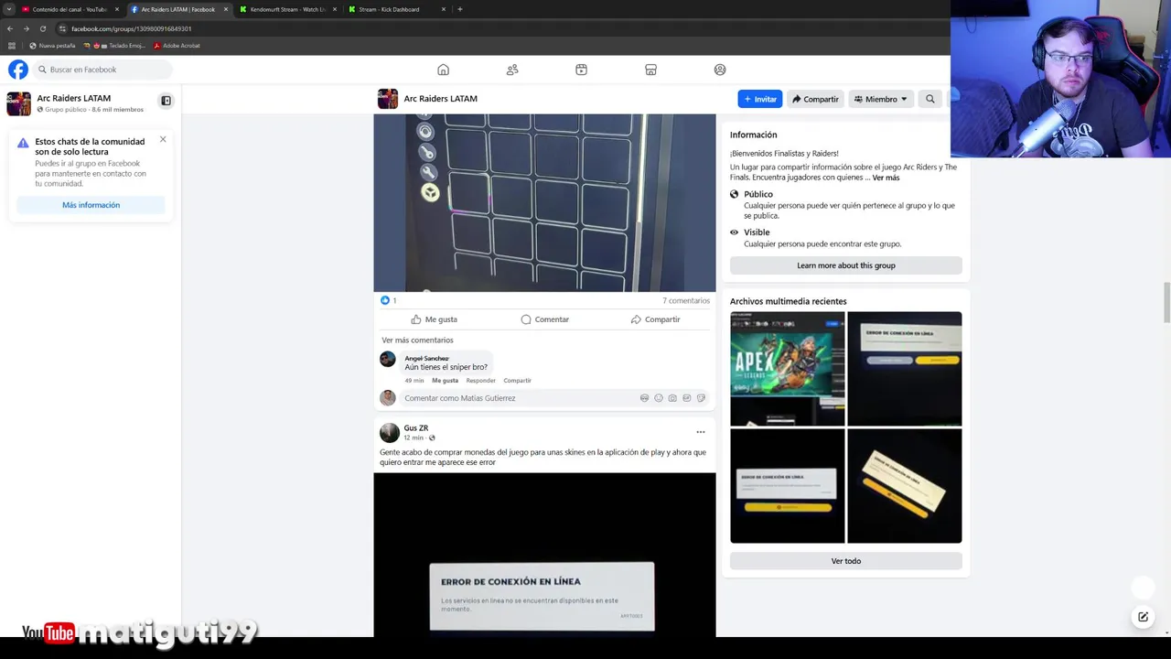Click the avatar sticker icon in comment box
This screenshot has width=1171, height=659.
(x=644, y=398)
